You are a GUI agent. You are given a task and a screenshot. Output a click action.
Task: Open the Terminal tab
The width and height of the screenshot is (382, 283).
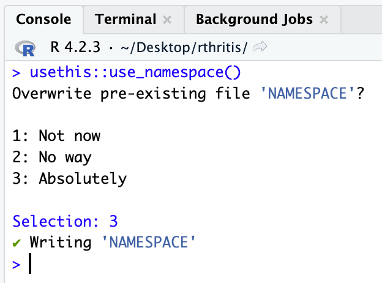pos(126,19)
